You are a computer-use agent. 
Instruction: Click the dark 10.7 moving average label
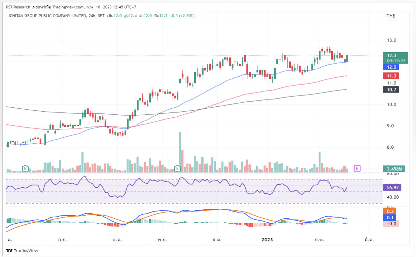point(391,89)
